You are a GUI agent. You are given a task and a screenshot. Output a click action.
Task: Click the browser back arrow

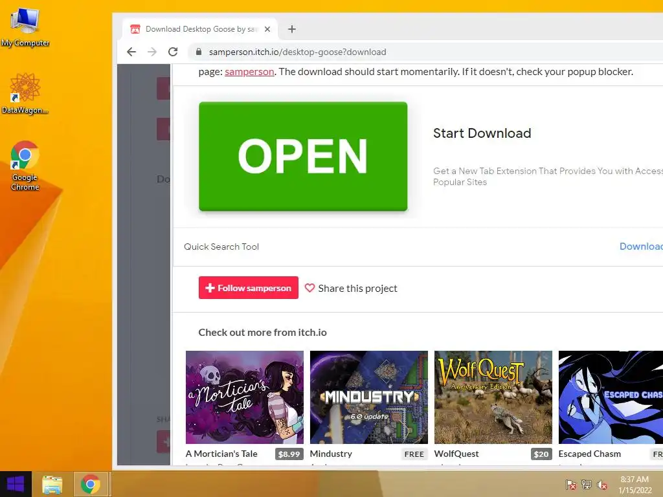131,52
